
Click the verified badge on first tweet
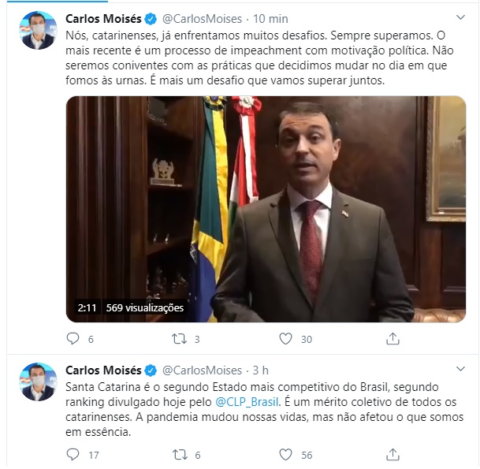(151, 19)
